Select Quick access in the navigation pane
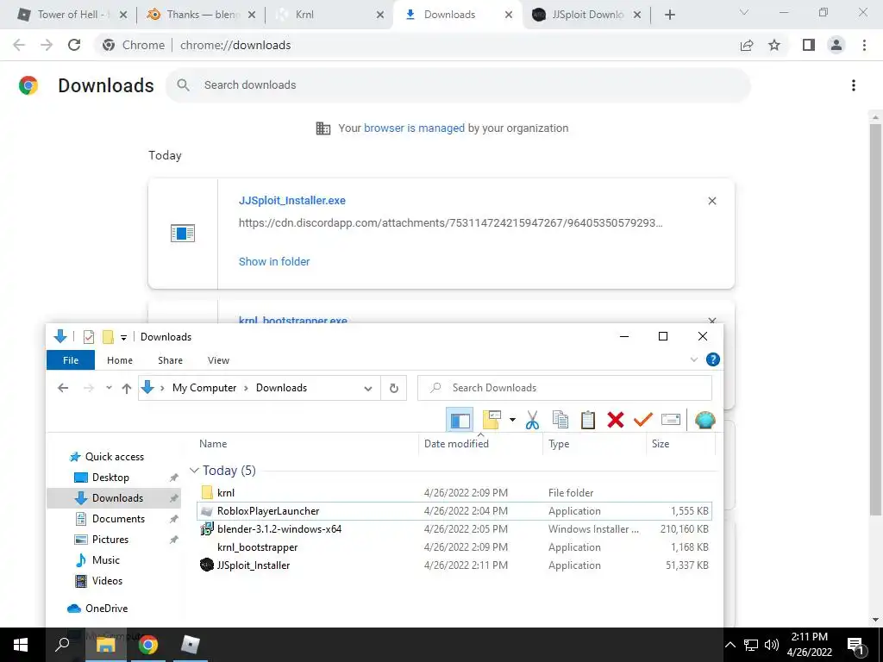The height and width of the screenshot is (662, 883). (x=115, y=457)
